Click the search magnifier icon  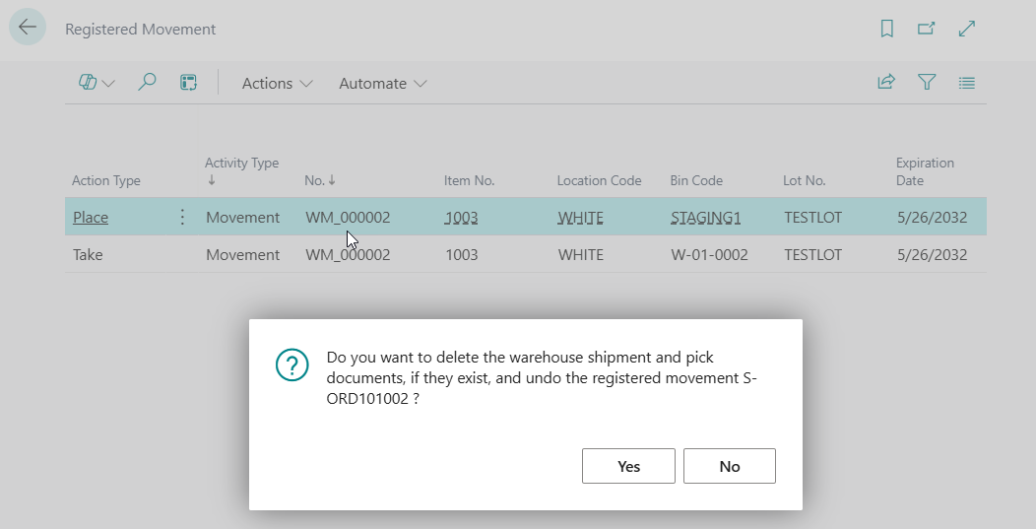click(x=147, y=84)
